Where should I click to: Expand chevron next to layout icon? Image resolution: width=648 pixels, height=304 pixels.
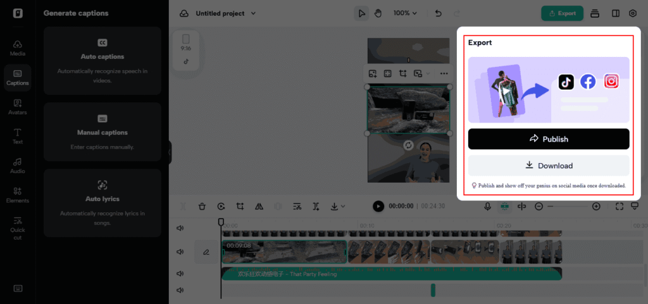(x=428, y=73)
